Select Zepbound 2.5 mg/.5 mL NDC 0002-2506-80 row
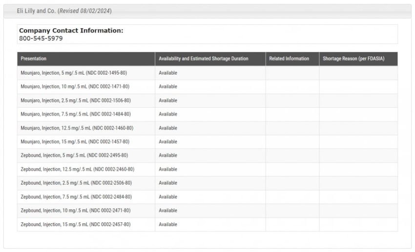415x252 pixels. click(x=207, y=183)
